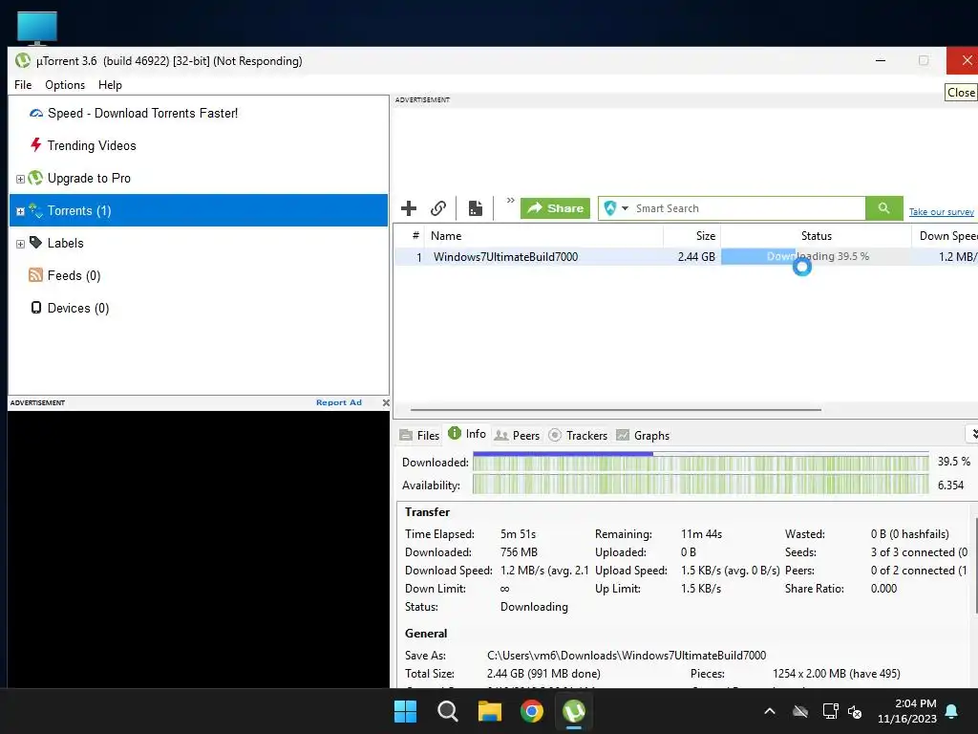Image resolution: width=978 pixels, height=734 pixels.
Task: Click the 2.44 GB size cell
Action: tap(696, 256)
